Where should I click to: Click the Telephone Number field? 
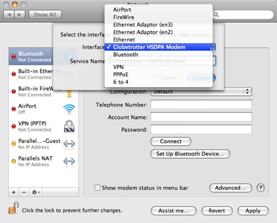[201, 105]
